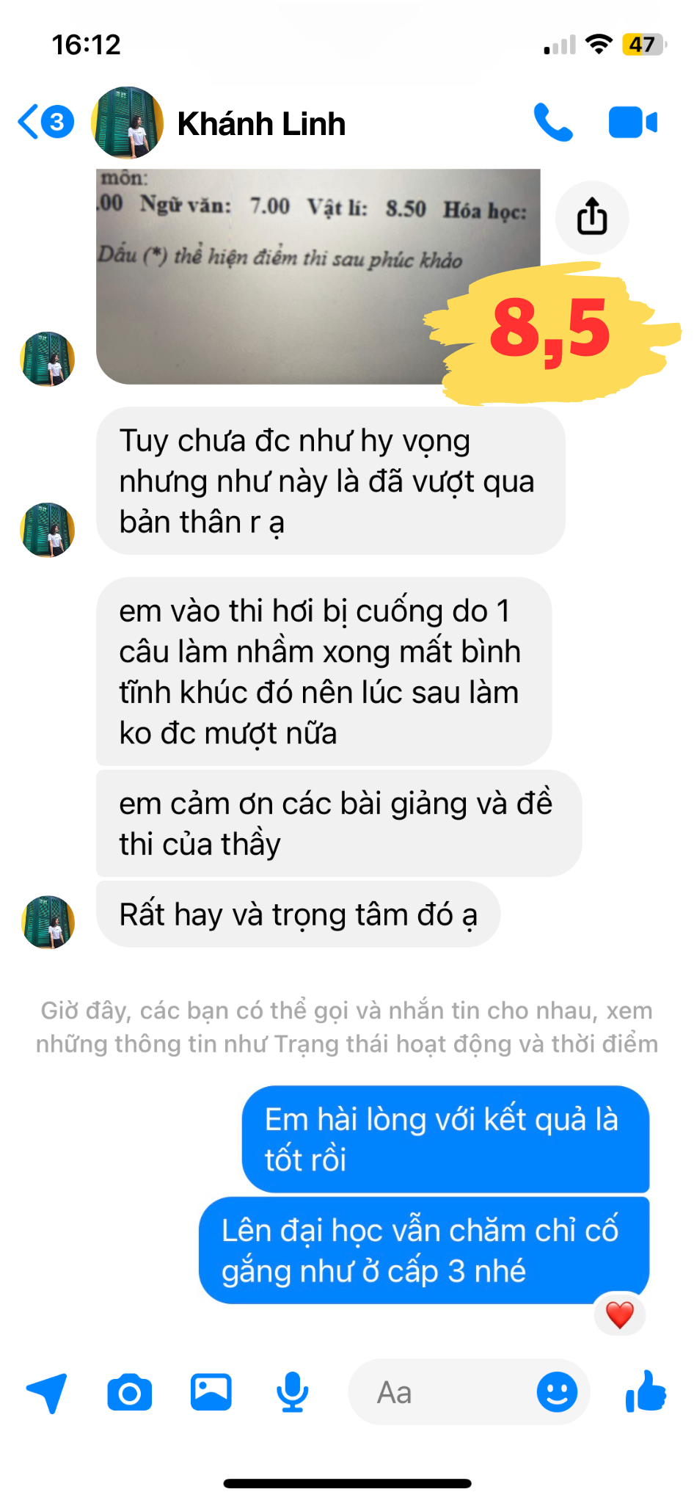Tap the share icon beside the photo
Screen dimensions: 694x1503
[592, 217]
